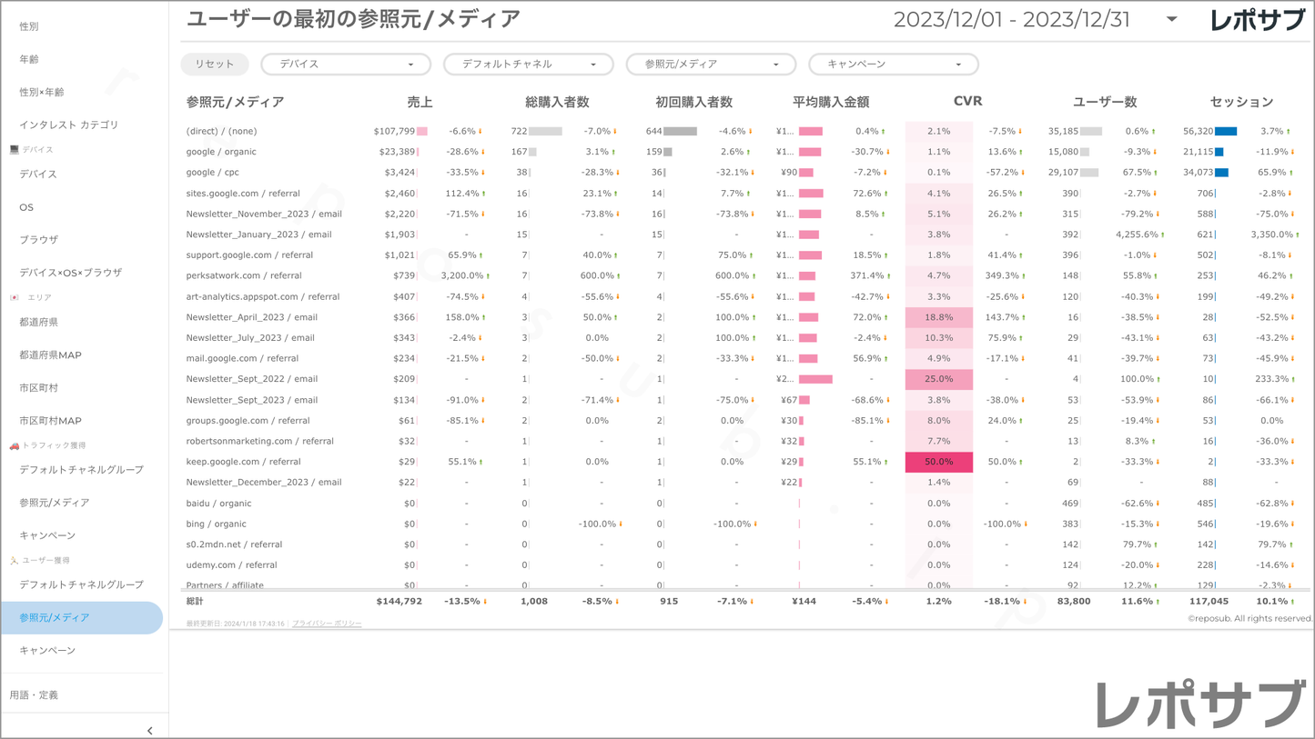Open 用語・定義 in the sidebar

pos(35,695)
